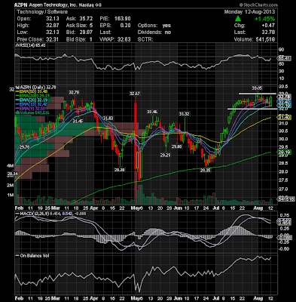The image size is (296, 302).
Task: Click the EMA(13) legend entry
Action: (x=31, y=104)
